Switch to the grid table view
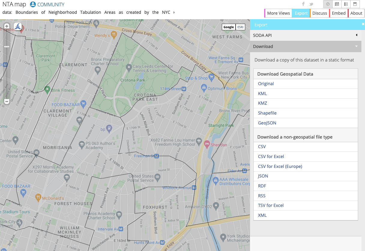This screenshot has width=365, height=251. tap(337, 4)
